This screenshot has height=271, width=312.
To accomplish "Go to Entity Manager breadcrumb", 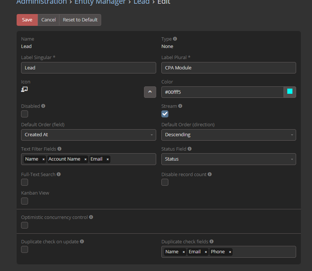I will (100, 2).
